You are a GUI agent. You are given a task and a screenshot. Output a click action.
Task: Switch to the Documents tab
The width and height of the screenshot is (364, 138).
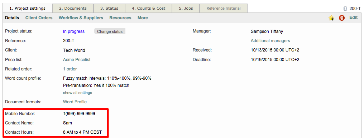pyautogui.click(x=73, y=8)
